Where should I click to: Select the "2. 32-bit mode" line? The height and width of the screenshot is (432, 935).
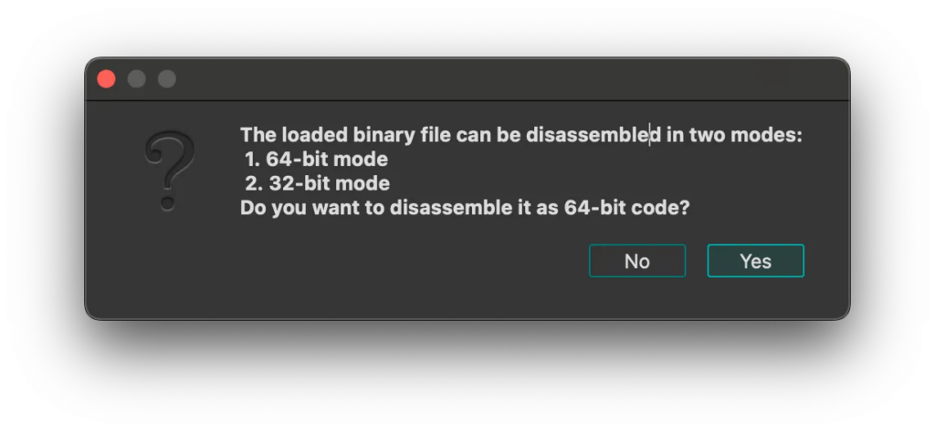click(x=317, y=183)
